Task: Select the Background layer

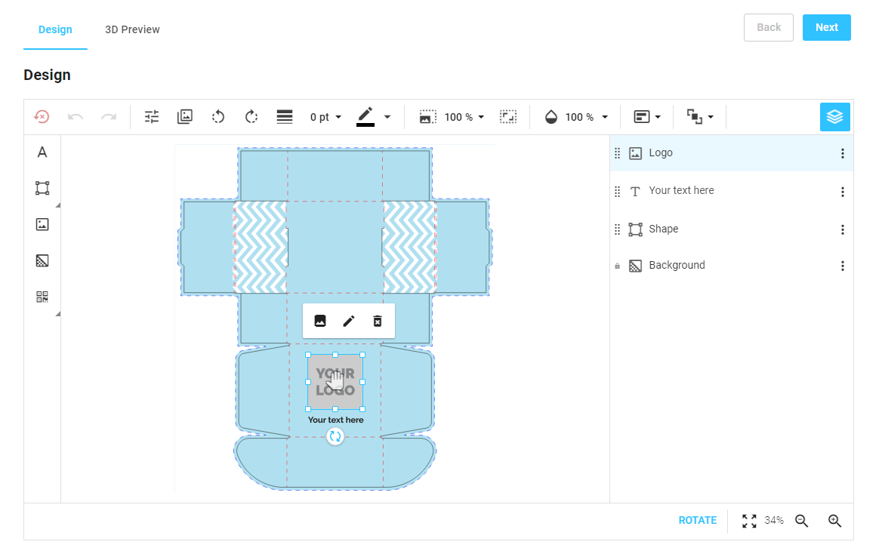Action: (x=732, y=266)
